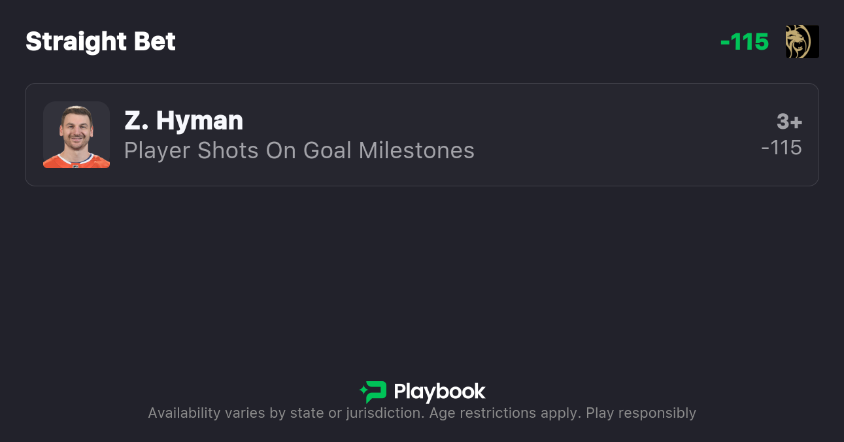
Task: Click the green Playbook logo icon
Action: tap(375, 392)
